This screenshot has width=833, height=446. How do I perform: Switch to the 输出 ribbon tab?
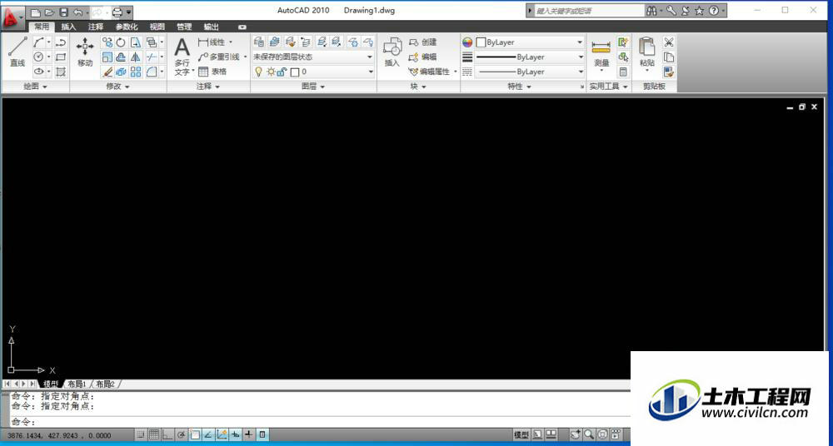coord(211,27)
